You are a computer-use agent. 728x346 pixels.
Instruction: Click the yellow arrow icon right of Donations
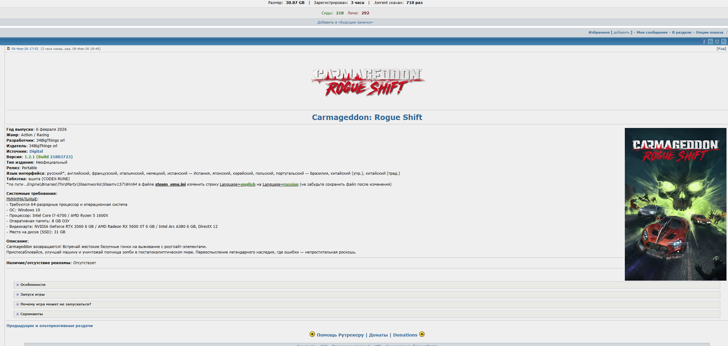click(x=422, y=334)
